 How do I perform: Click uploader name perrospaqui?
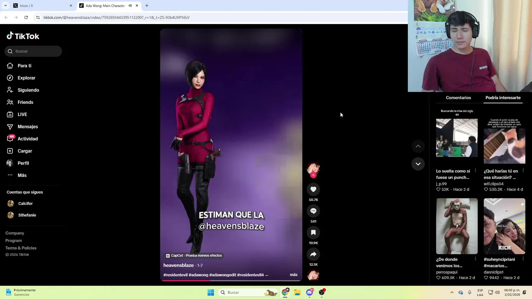(x=446, y=272)
